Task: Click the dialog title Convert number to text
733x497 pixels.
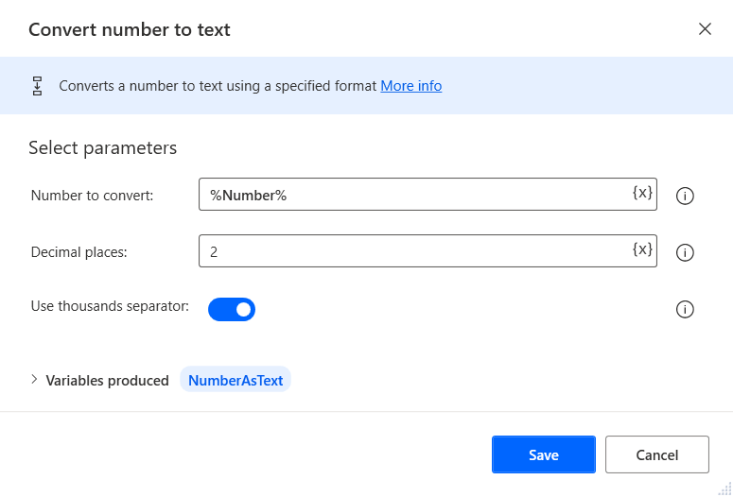Action: [x=130, y=29]
